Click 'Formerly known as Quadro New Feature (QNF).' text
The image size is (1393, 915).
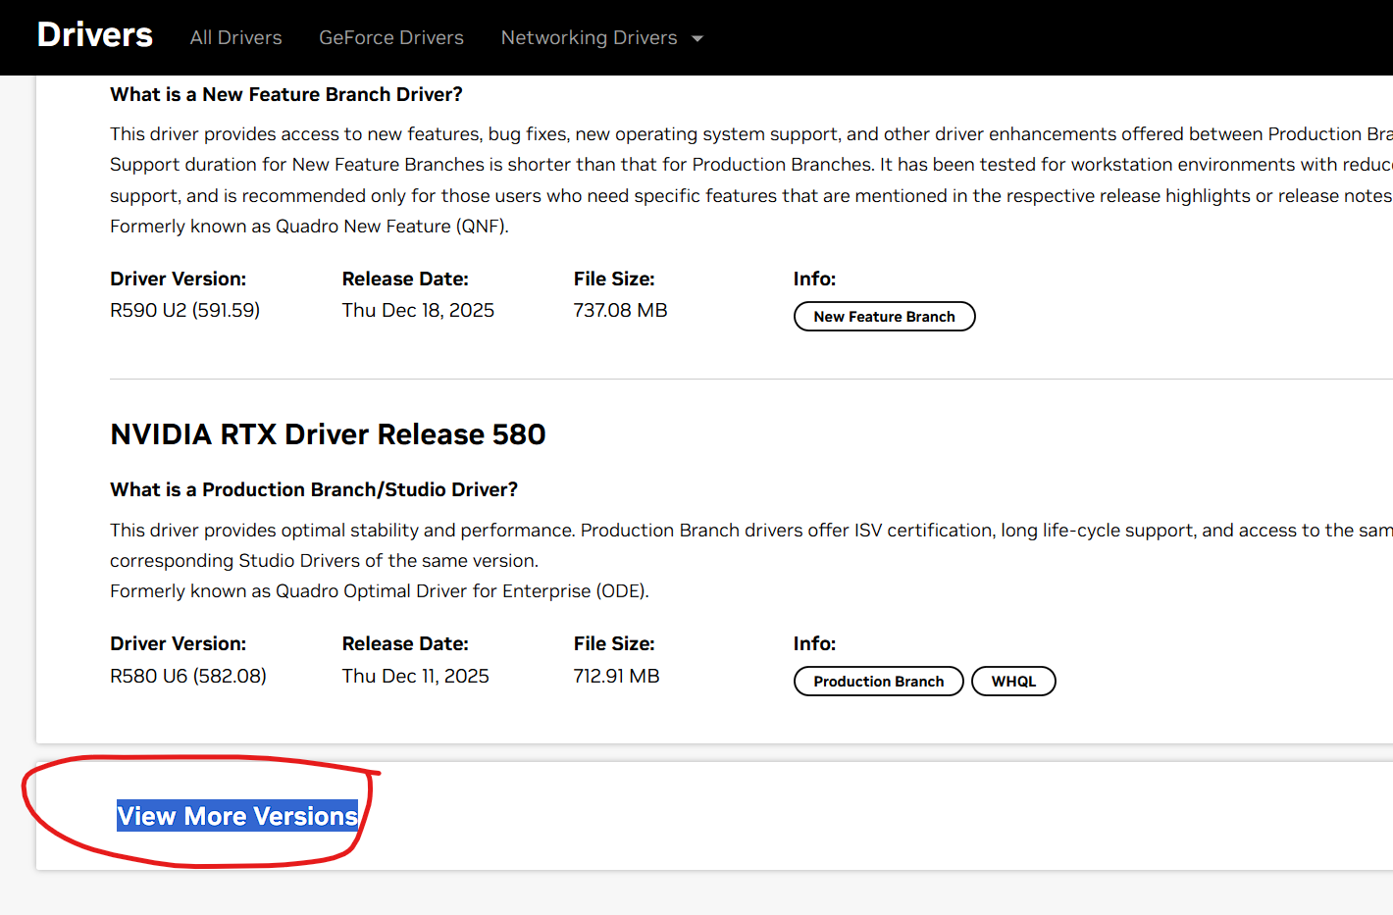309,227
